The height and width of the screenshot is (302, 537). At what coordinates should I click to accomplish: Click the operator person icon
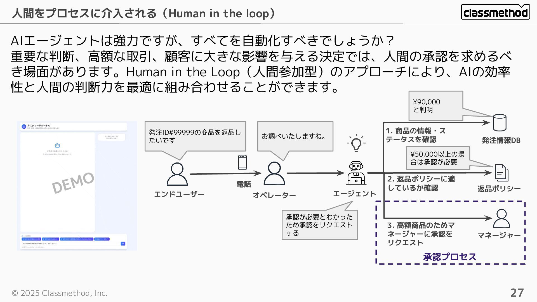coord(274,173)
